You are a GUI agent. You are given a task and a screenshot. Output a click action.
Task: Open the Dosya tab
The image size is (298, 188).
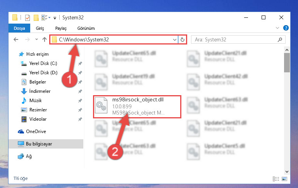19,28
